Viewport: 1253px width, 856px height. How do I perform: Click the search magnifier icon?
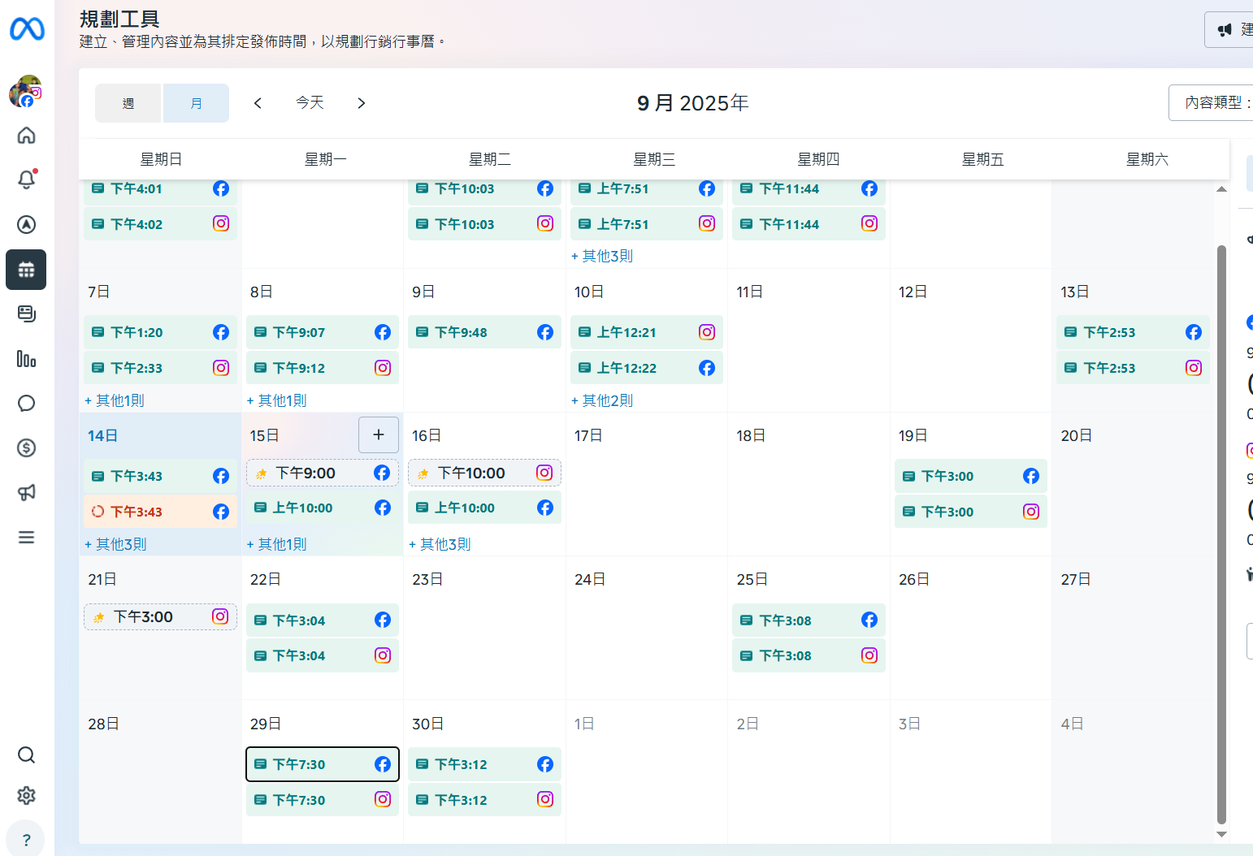pyautogui.click(x=26, y=755)
